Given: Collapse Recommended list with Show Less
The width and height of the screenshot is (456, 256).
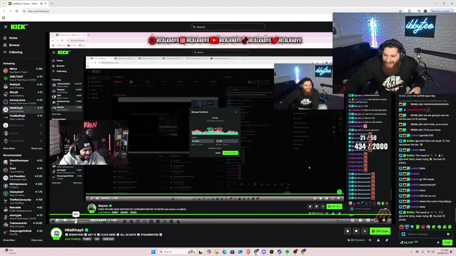Looking at the screenshot, I should 37,240.
